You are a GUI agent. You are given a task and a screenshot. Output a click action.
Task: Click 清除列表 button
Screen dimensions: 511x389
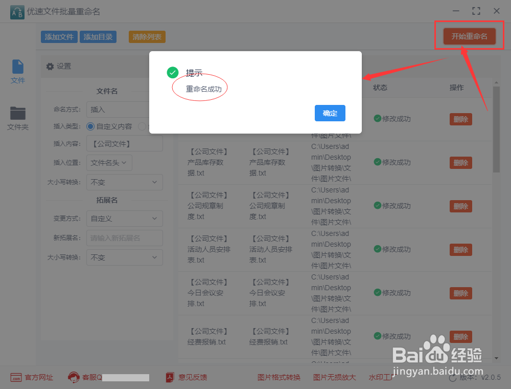(147, 37)
